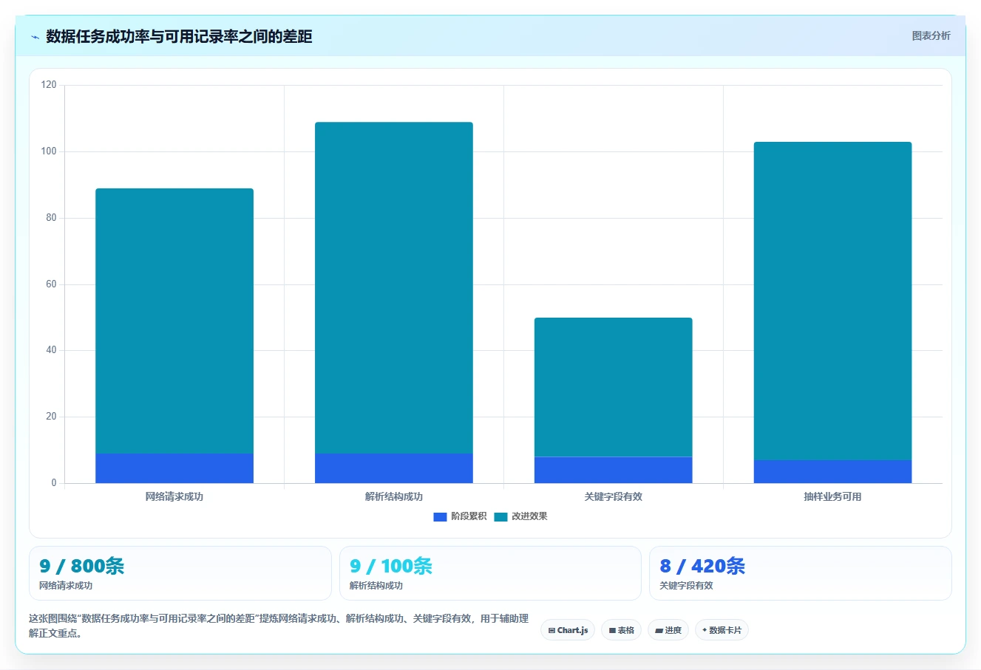
Task: Click the 解析结构成功 x-axis label
Action: pyautogui.click(x=394, y=496)
